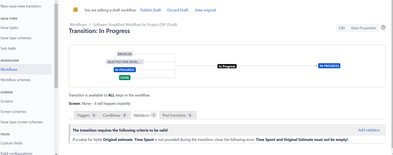Publish the draft workflow
Screen dimensions: 393x155
pos(151,10)
